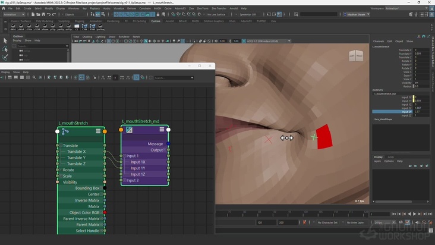This screenshot has width=435, height=245.
Task: Toggle highlighted Node Editor add-to-graph icon
Action: coord(81,78)
